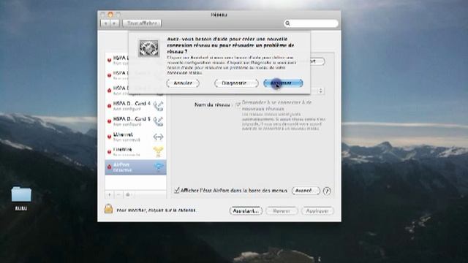Toggle showing AirPort status in the menu bar
Screen dimensions: 468x263
coord(177,190)
